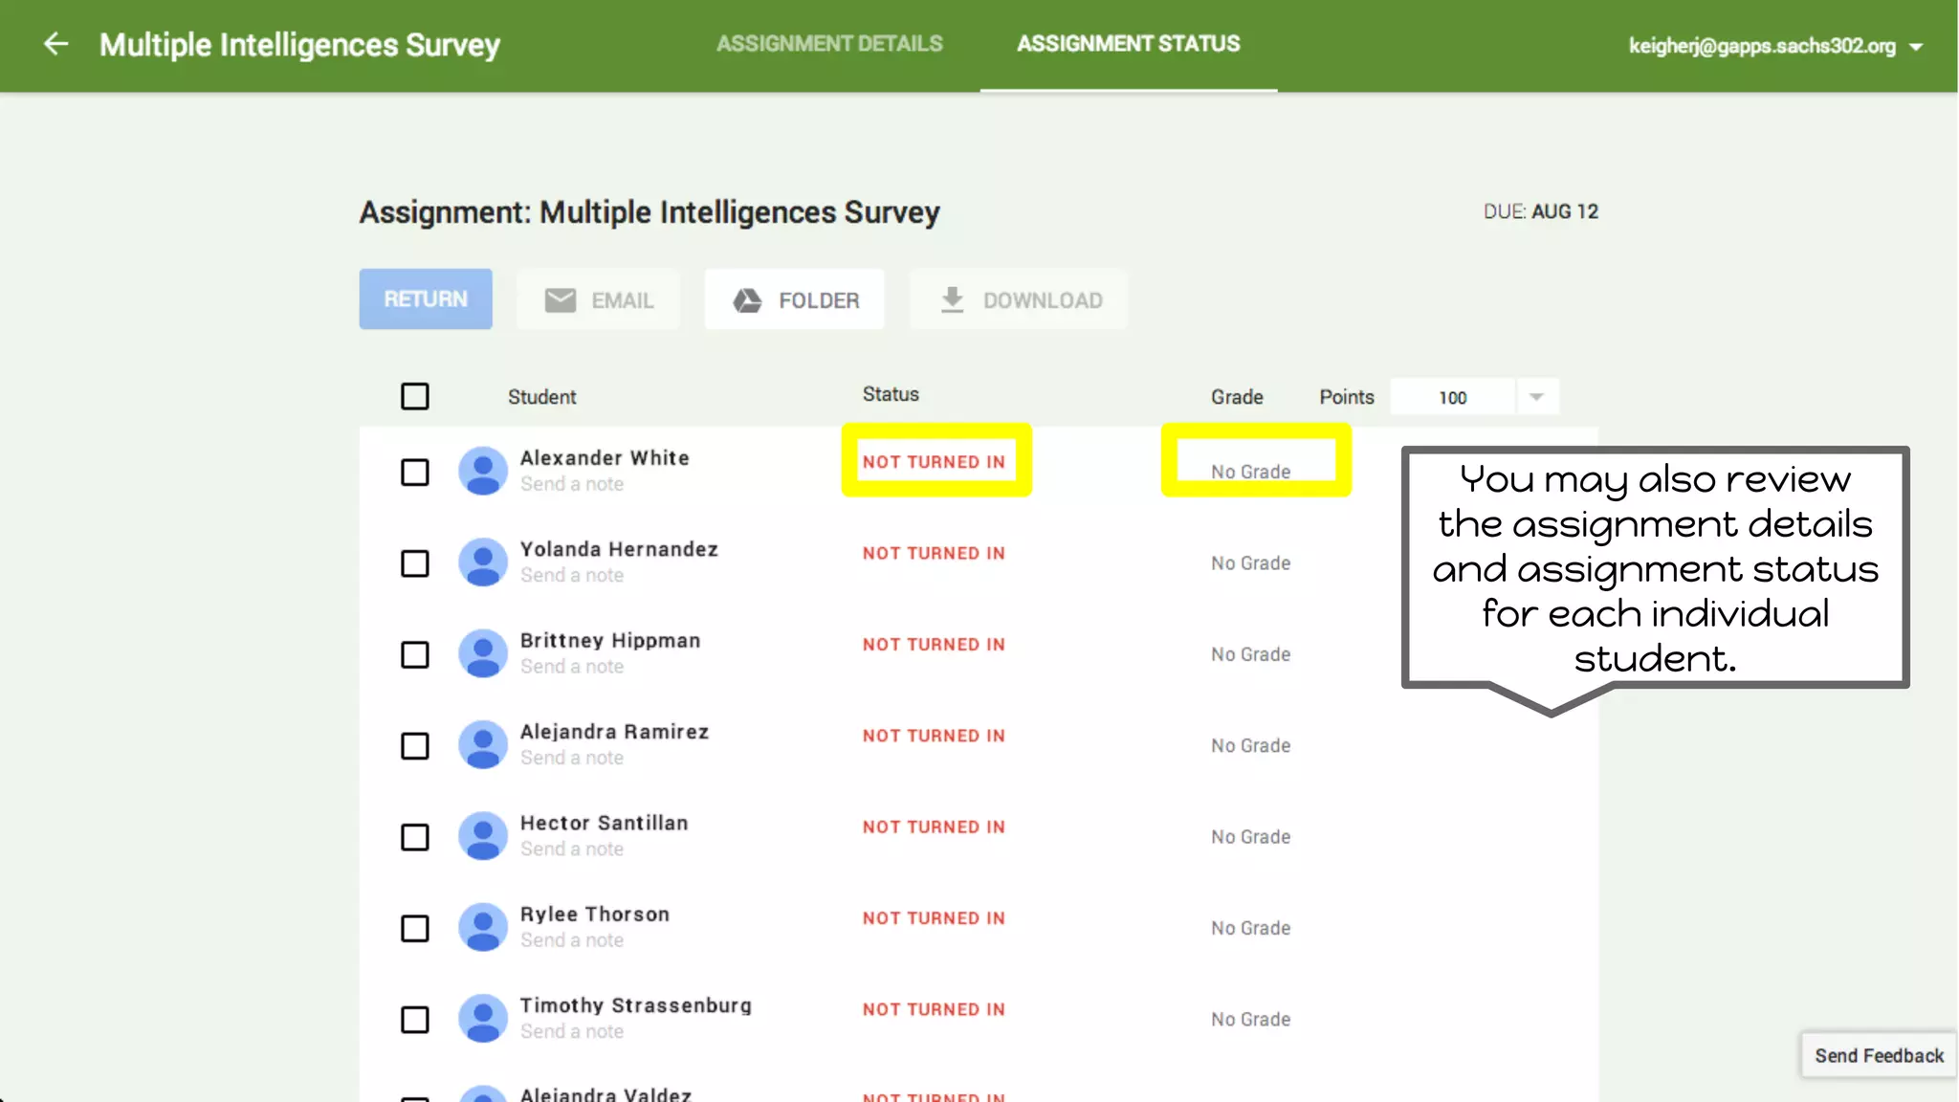Click Timothy Strassenburg's profile avatar
This screenshot has width=1959, height=1102.
click(483, 1019)
